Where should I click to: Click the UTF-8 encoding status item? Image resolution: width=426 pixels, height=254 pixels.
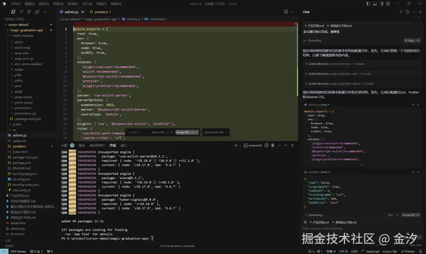pyautogui.click(x=343, y=251)
